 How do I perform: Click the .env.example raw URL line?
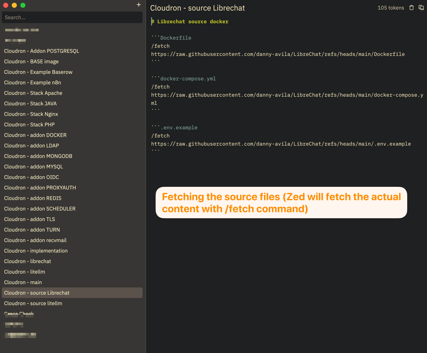(281, 144)
